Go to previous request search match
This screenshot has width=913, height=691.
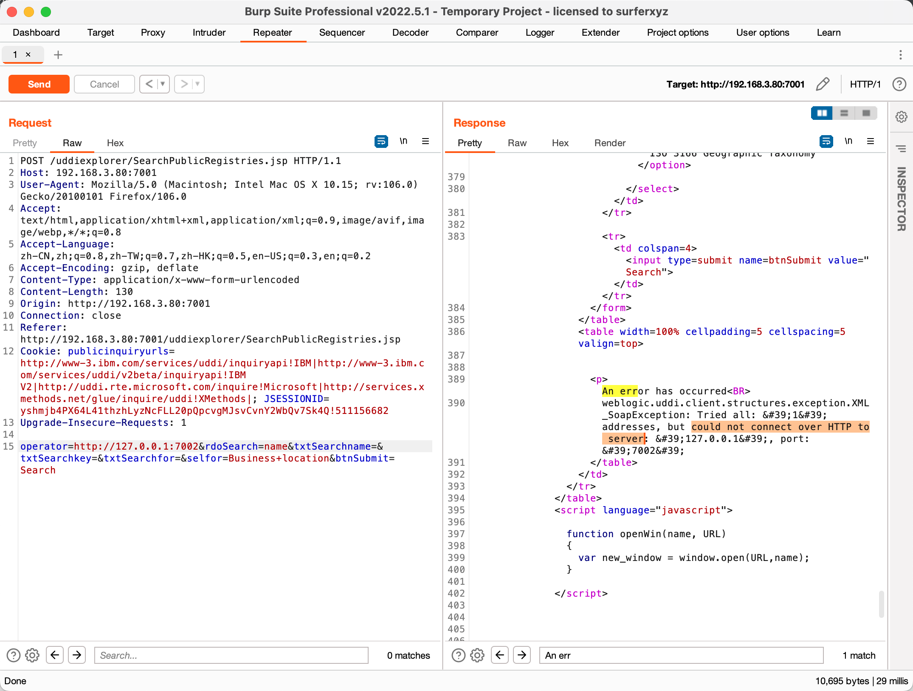(x=55, y=655)
